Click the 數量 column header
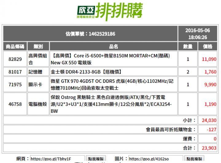The width and height of the screenshot is (221, 163). click(x=188, y=46)
